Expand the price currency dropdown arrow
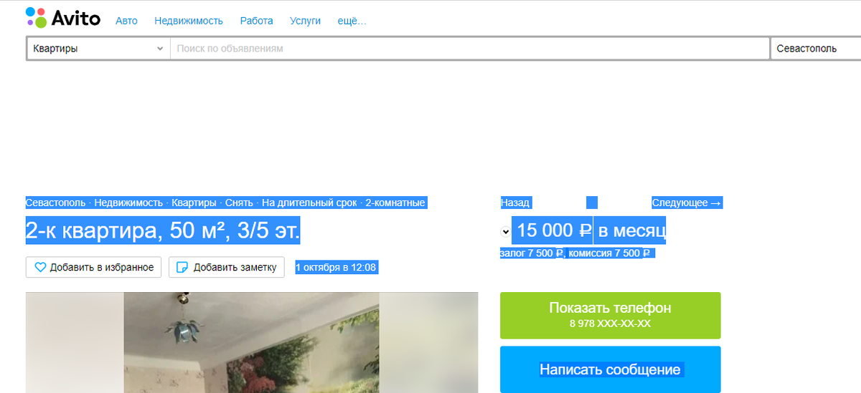The height and width of the screenshot is (393, 861). click(505, 231)
